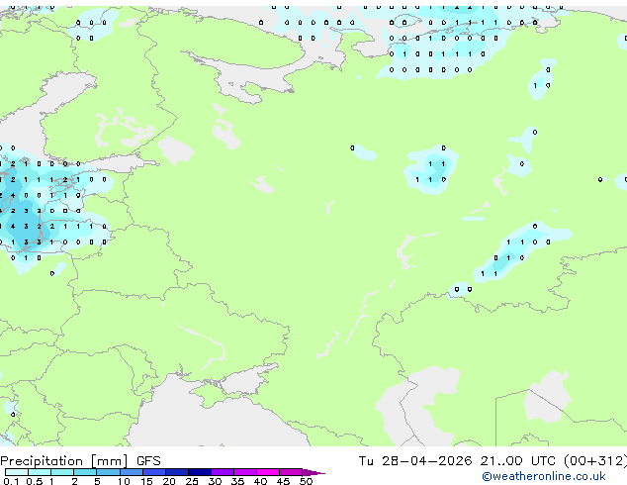Image resolution: width=627 pixels, height=485 pixels.
Task: Pick the 10–15 mm legend color box
Action: click(x=132, y=472)
